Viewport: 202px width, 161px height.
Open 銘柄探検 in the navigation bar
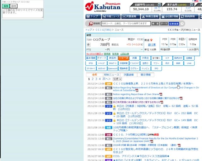click(189, 16)
